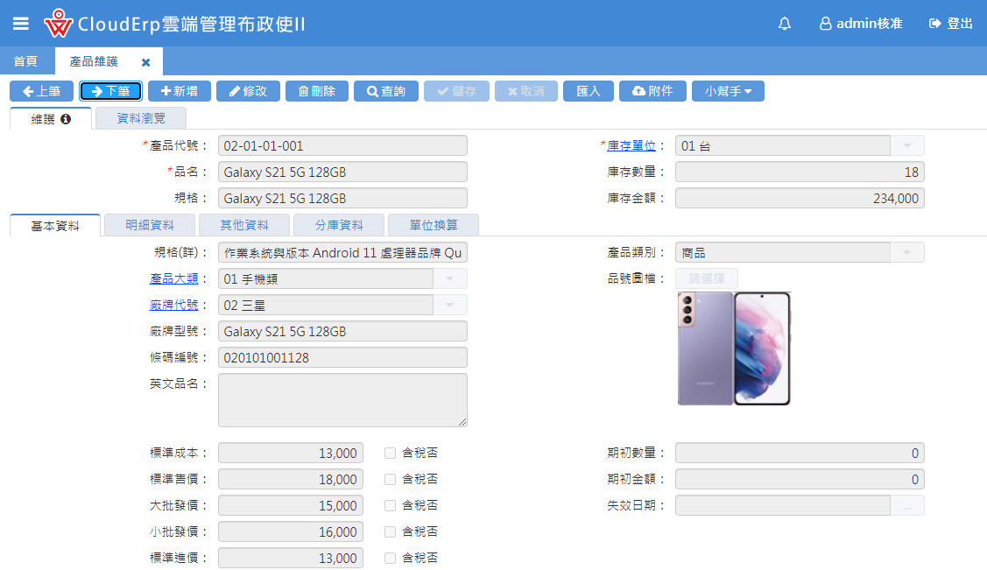
Task: Log out with the 登出 button
Action: [x=950, y=24]
